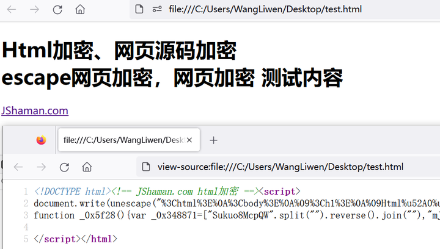
Task: Open the JShaman.com link
Action: (35, 110)
